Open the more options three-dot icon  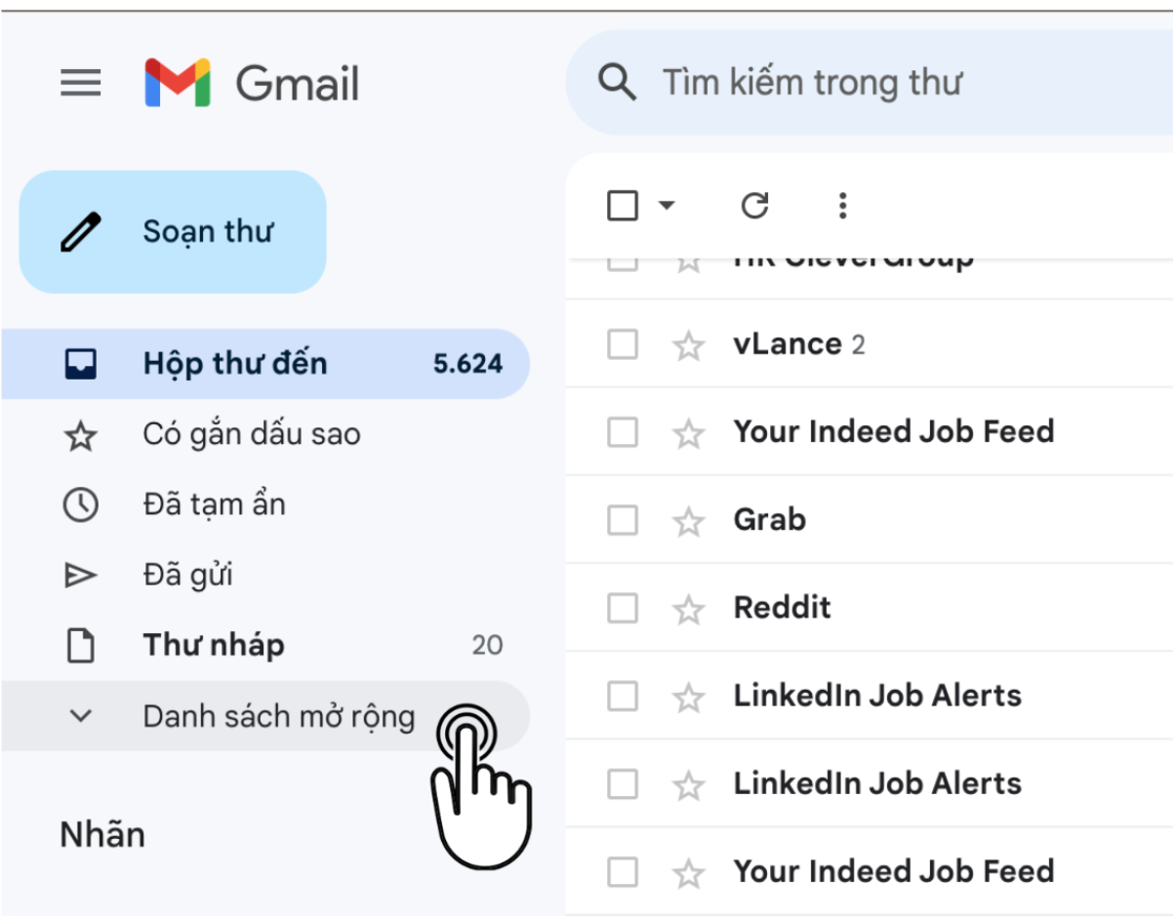(841, 205)
